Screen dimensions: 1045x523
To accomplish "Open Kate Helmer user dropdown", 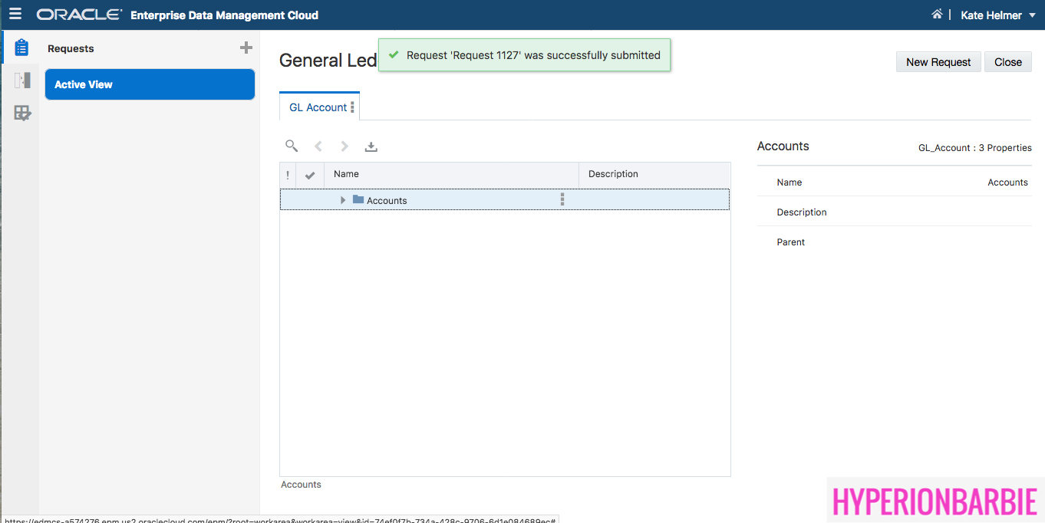I will tap(997, 15).
